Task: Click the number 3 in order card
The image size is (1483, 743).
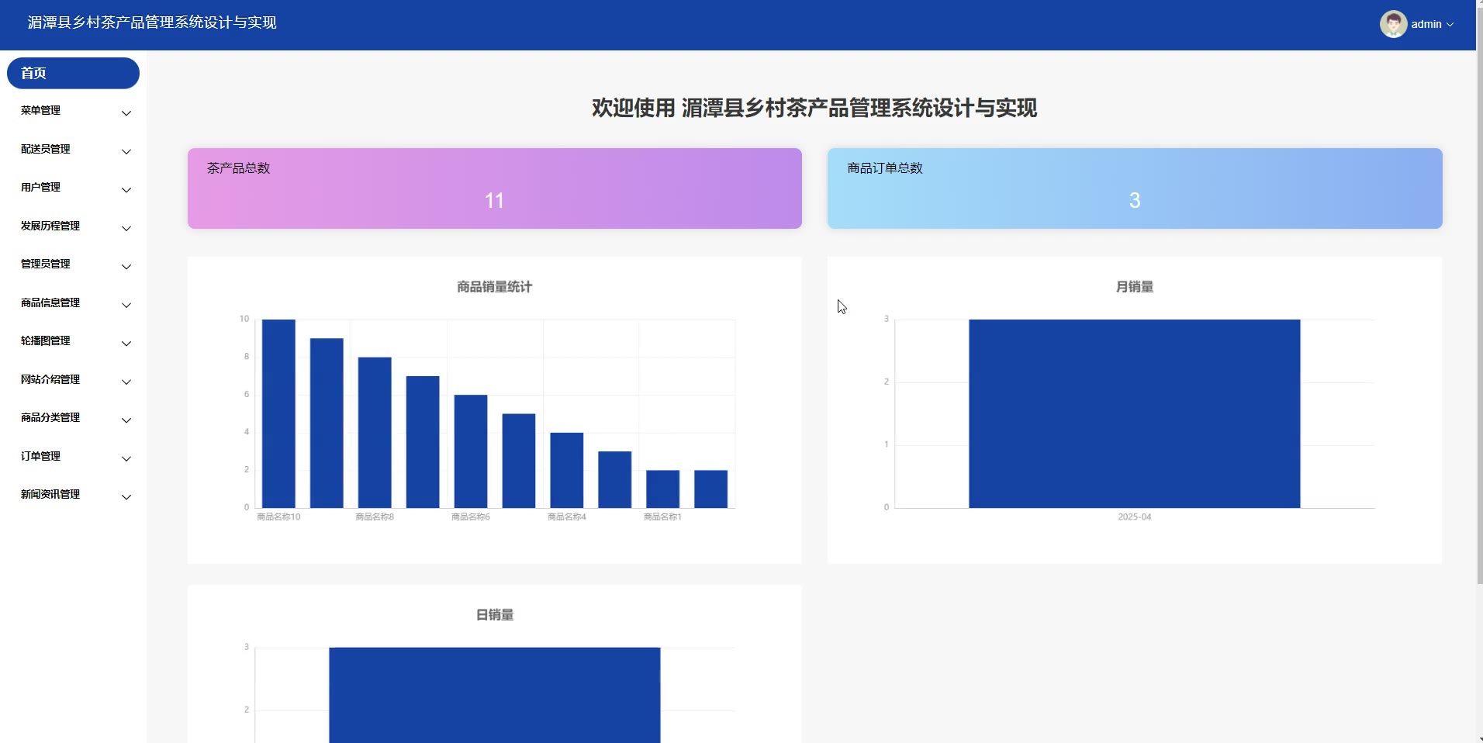Action: click(x=1135, y=201)
